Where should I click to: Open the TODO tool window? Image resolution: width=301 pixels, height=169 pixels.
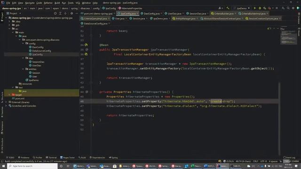point(10,158)
